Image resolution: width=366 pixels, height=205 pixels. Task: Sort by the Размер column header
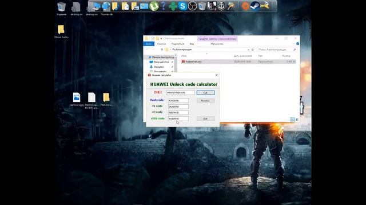(x=286, y=56)
